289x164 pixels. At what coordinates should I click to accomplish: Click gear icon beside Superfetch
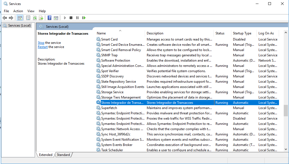coord(98,108)
